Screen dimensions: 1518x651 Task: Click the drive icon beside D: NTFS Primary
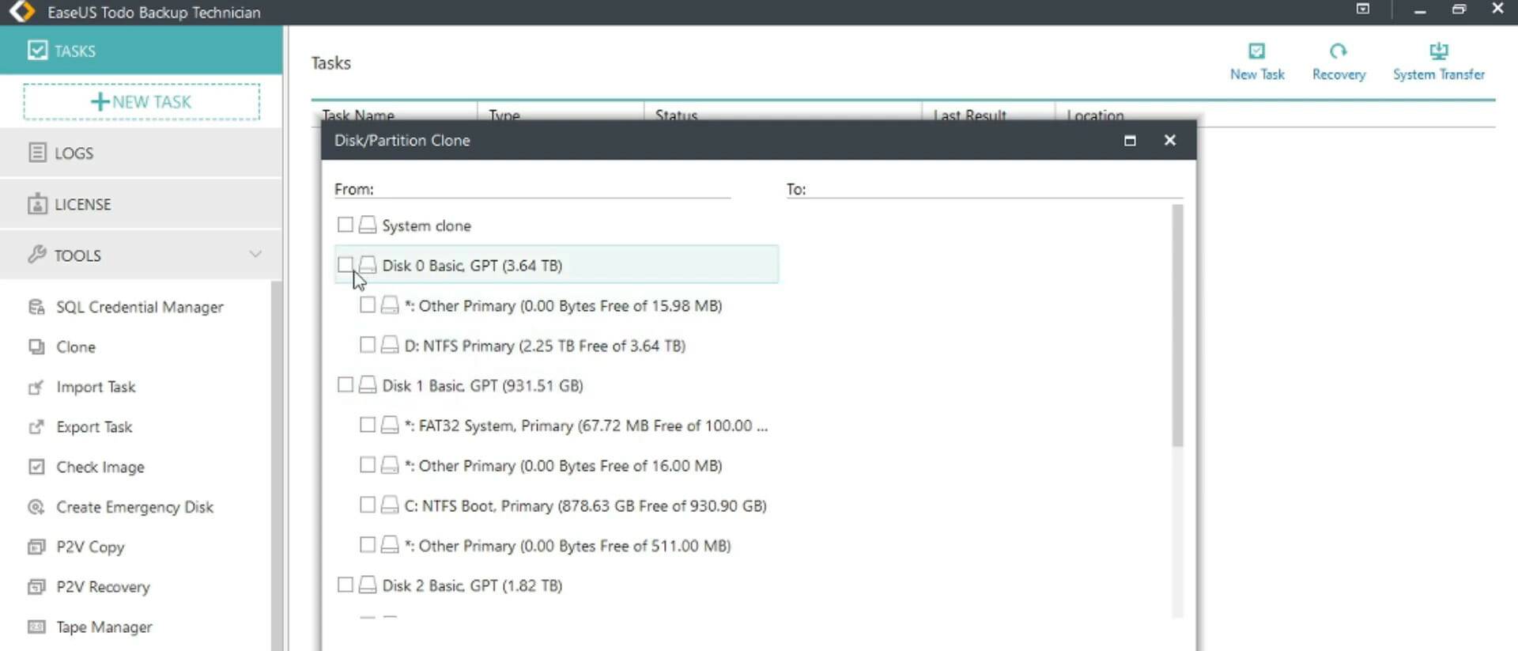tap(389, 345)
